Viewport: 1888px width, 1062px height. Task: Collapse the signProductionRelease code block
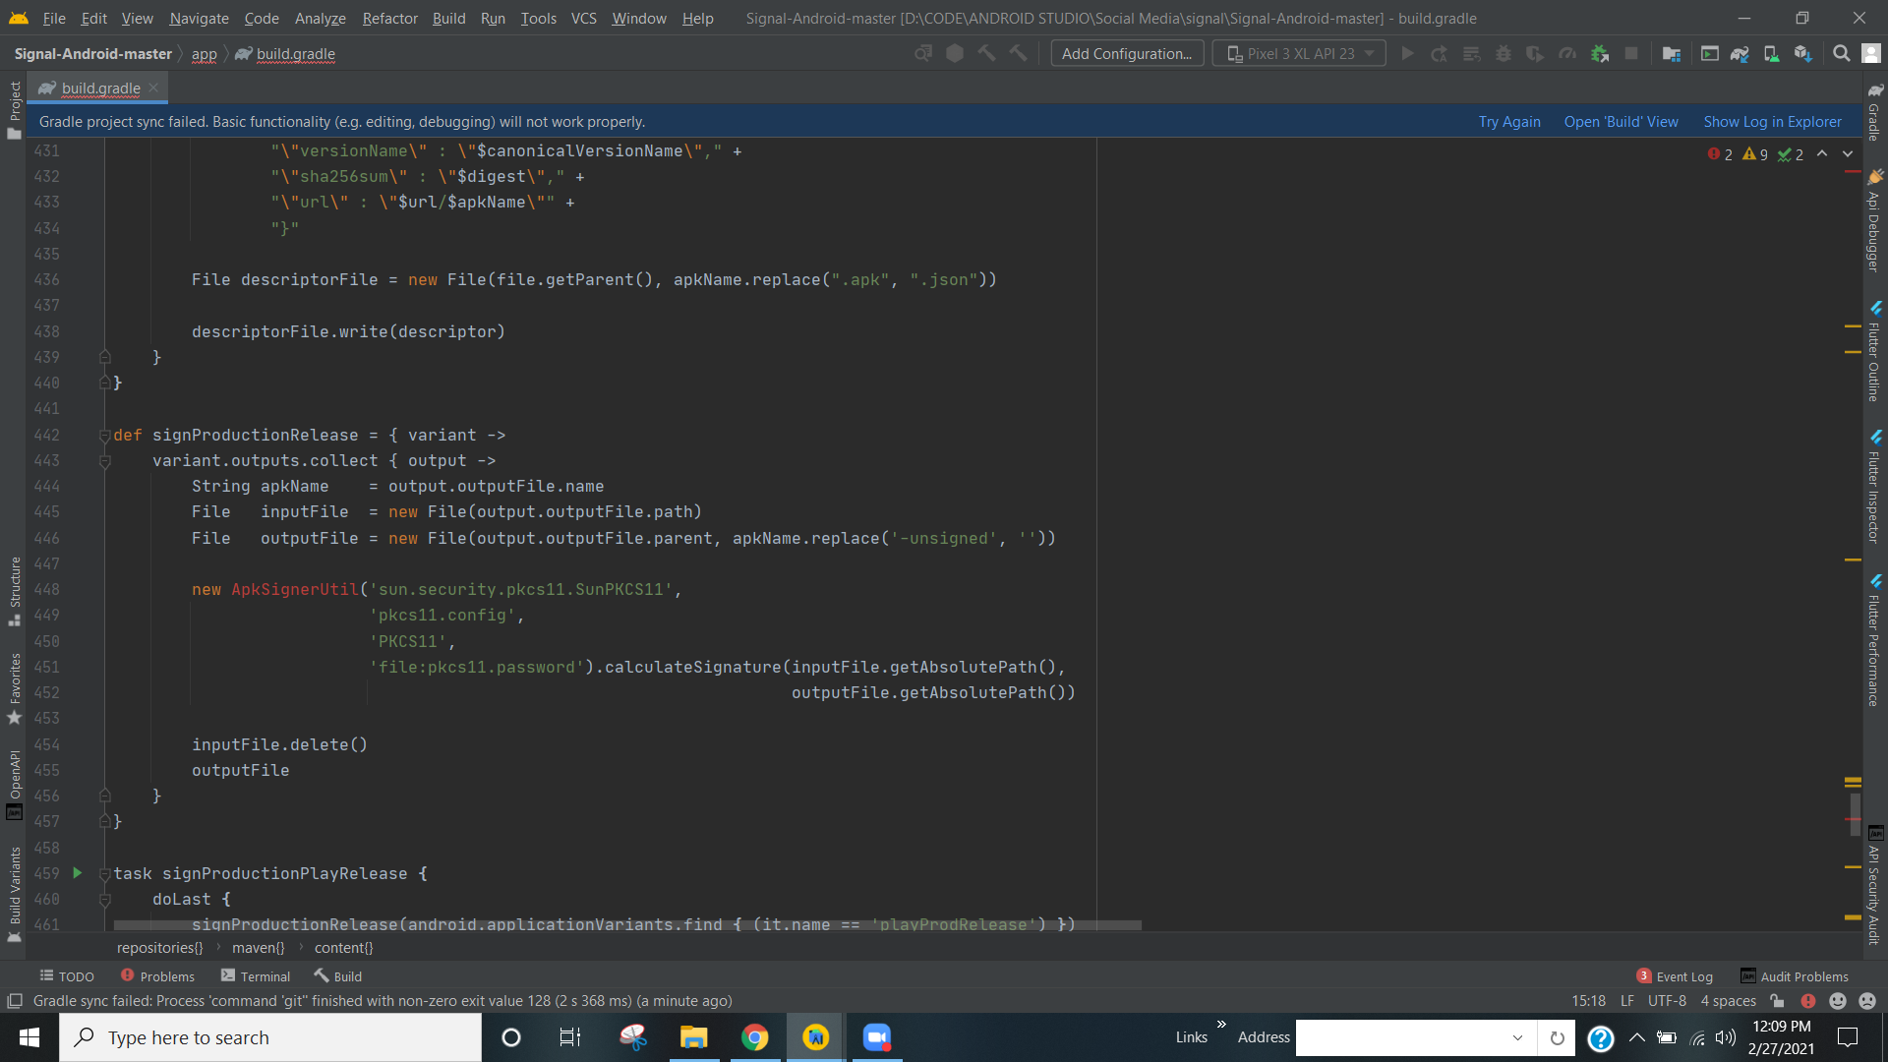click(x=105, y=435)
